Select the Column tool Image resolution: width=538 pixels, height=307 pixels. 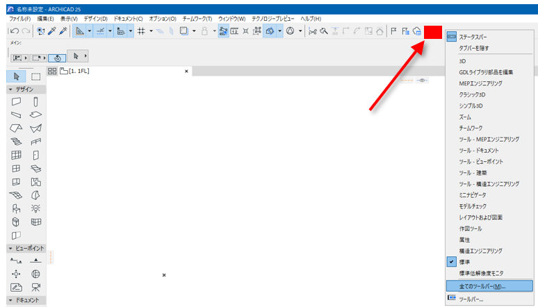pyautogui.click(x=35, y=101)
